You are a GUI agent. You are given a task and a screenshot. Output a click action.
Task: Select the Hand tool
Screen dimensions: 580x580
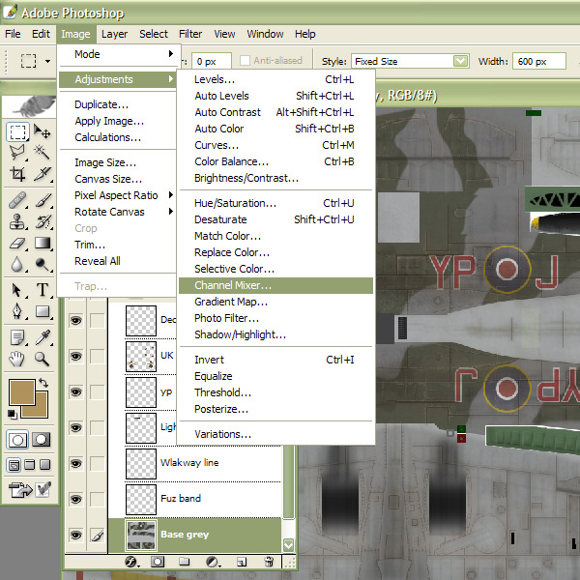17,359
